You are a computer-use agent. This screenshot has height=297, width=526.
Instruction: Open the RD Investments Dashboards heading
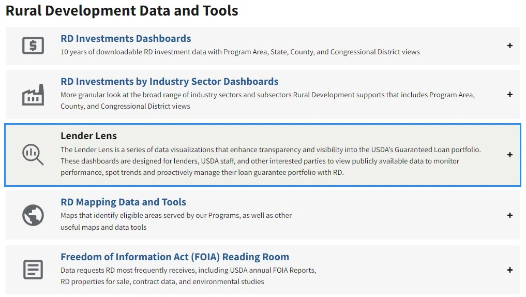(x=126, y=39)
